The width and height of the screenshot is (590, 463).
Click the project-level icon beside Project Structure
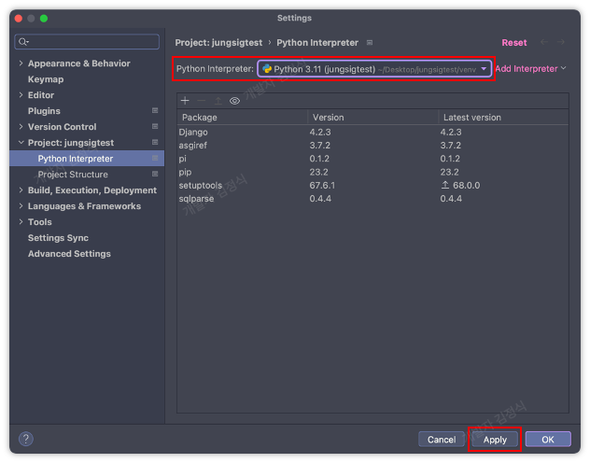pyautogui.click(x=155, y=174)
